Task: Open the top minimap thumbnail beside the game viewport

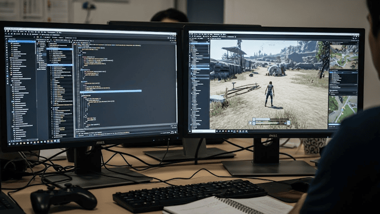Action: 343,57
